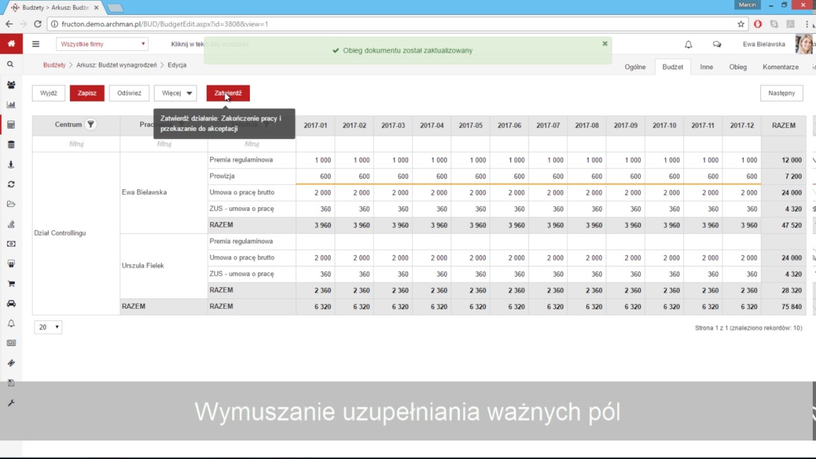Open the bar chart sidebar icon
Image resolution: width=816 pixels, height=459 pixels.
pyautogui.click(x=11, y=105)
